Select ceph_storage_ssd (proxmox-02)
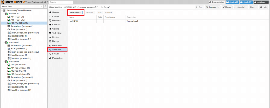This screenshot has width=270, height=108. click(25, 52)
